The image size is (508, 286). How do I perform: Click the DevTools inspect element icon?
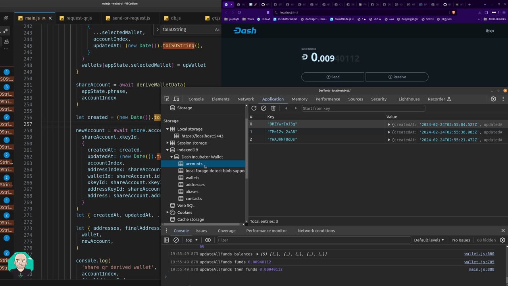[166, 99]
